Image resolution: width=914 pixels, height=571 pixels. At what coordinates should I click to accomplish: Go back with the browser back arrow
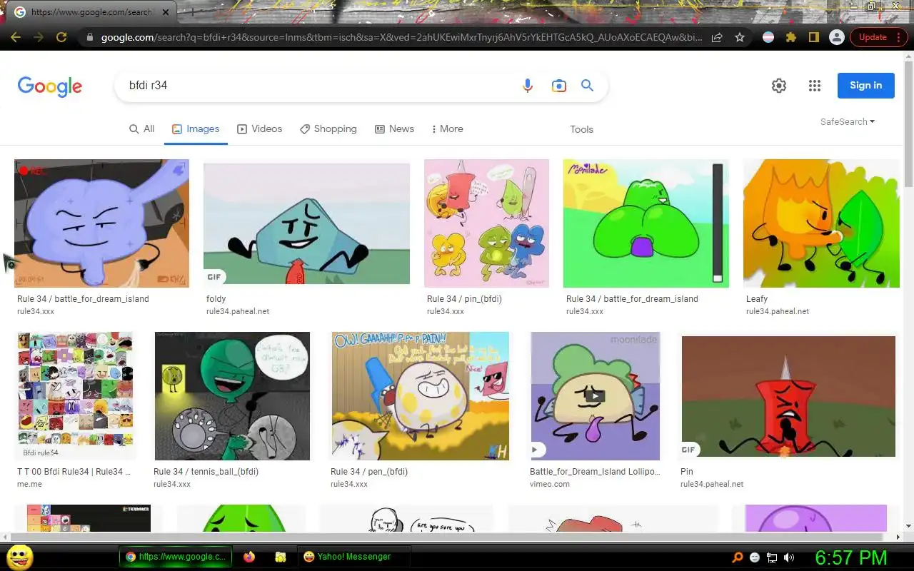coord(16,37)
